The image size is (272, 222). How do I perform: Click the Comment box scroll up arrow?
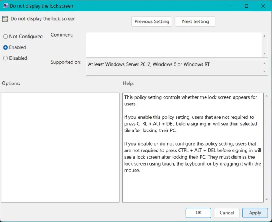264,35
